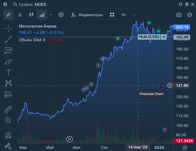Open the chart layout grid icon
The width and height of the screenshot is (196, 151).
coord(112,15)
